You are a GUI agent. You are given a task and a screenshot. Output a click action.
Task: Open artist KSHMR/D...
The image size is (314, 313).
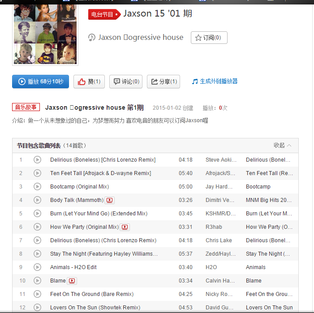point(220,214)
